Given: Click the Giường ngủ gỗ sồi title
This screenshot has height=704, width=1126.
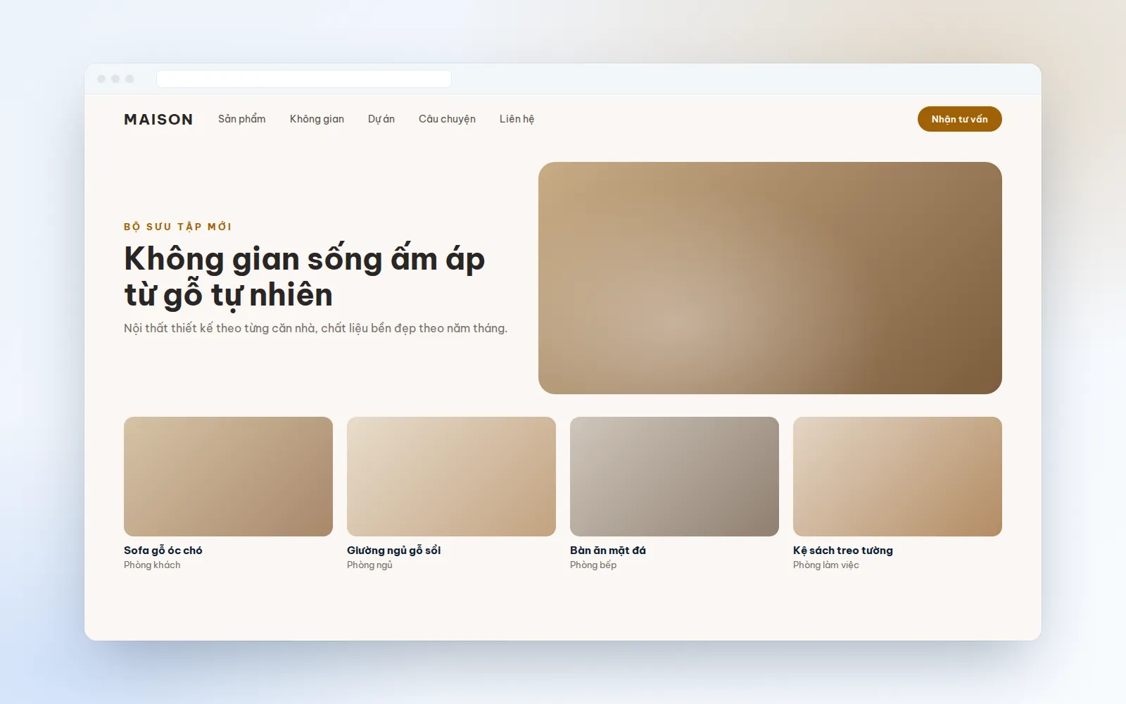Looking at the screenshot, I should click(x=394, y=551).
